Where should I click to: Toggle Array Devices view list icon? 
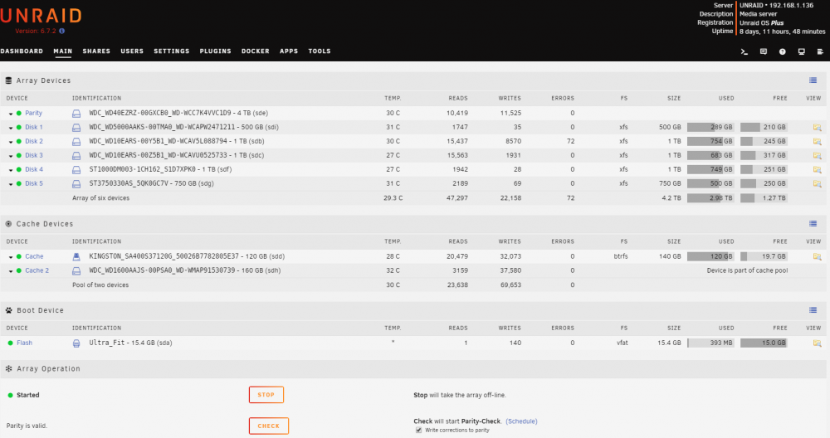[813, 80]
